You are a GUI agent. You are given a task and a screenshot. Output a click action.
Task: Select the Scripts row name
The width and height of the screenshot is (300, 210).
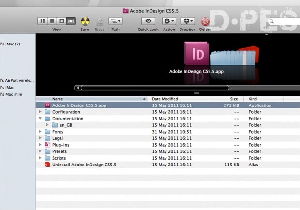(59, 158)
